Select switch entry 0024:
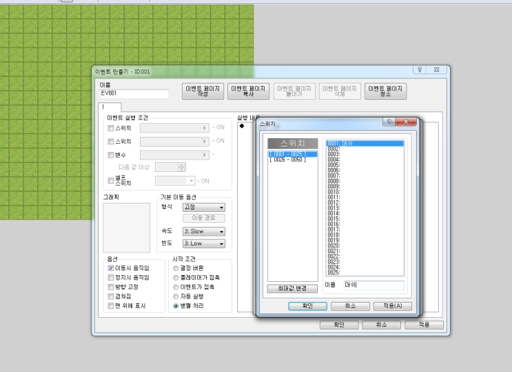The image size is (512, 372). coord(365,267)
